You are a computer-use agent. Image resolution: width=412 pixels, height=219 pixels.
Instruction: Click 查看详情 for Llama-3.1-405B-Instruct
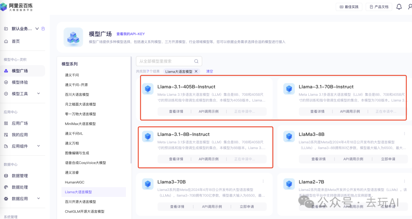pos(176,111)
